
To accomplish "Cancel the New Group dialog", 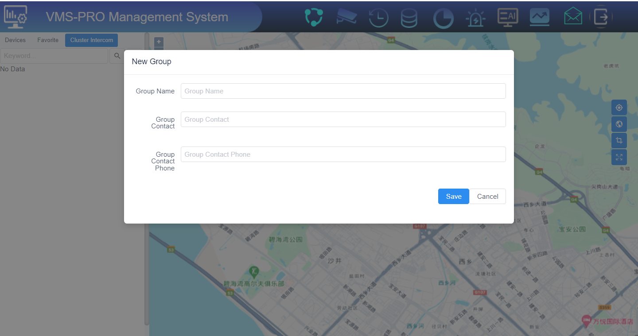I will [x=487, y=196].
